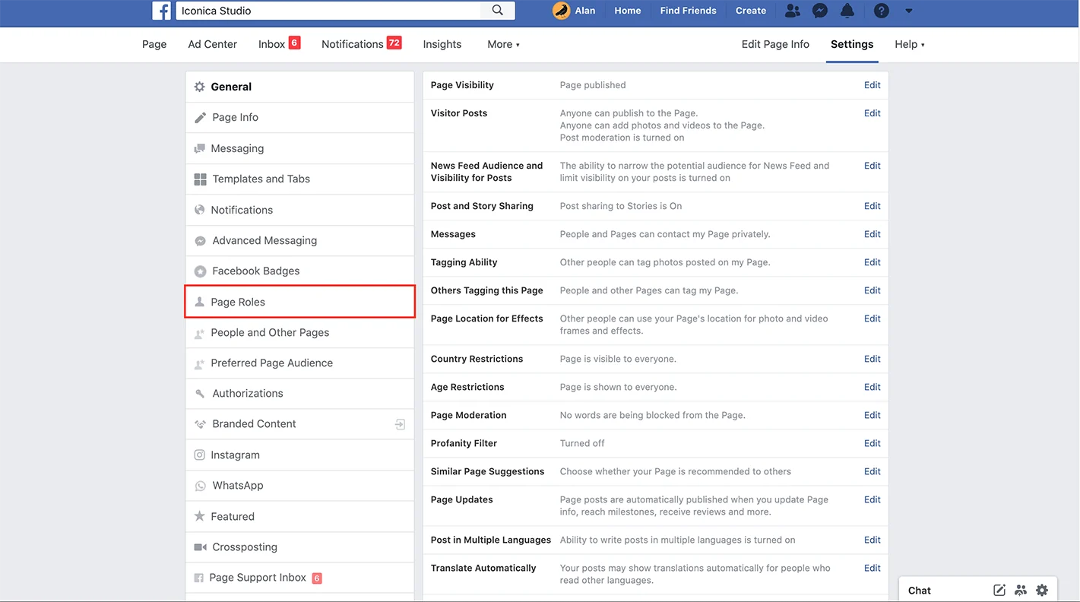
Task: Click the pencil icon beside Page Info
Action: [x=201, y=118]
